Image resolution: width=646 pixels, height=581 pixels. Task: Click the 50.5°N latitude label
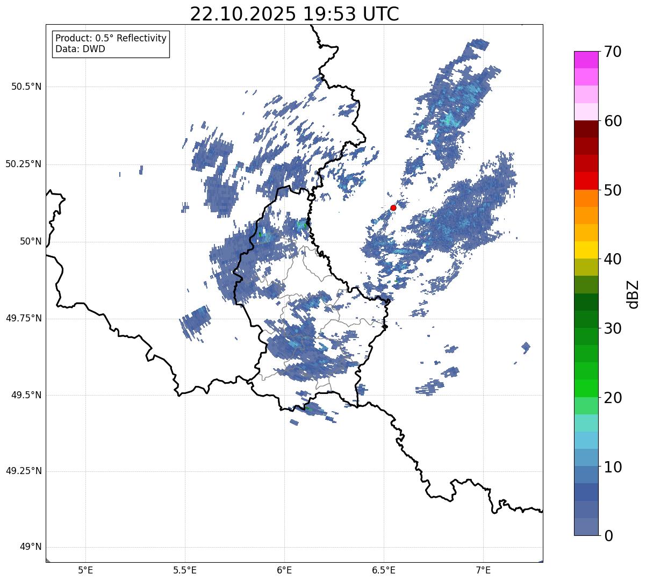point(26,87)
